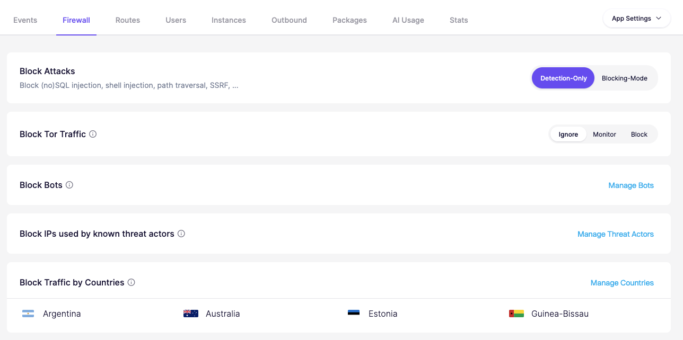Choose Ignore for Tor traffic
The height and width of the screenshot is (340, 683).
coord(568,134)
